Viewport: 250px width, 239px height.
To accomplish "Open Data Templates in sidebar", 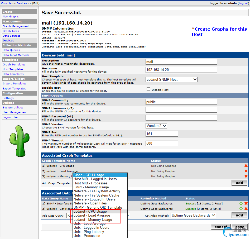I will pos(13,74).
